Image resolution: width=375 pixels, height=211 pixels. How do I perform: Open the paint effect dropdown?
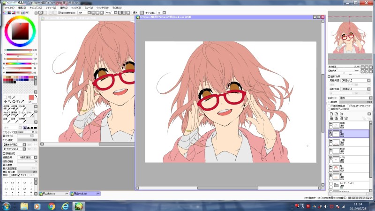pyautogui.click(x=369, y=89)
